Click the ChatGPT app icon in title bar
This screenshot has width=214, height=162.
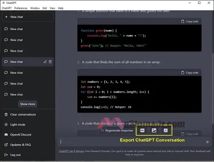coord(4,3)
